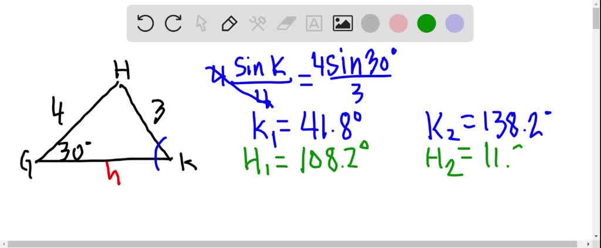
Task: Redo the undone stroke
Action: 173,24
